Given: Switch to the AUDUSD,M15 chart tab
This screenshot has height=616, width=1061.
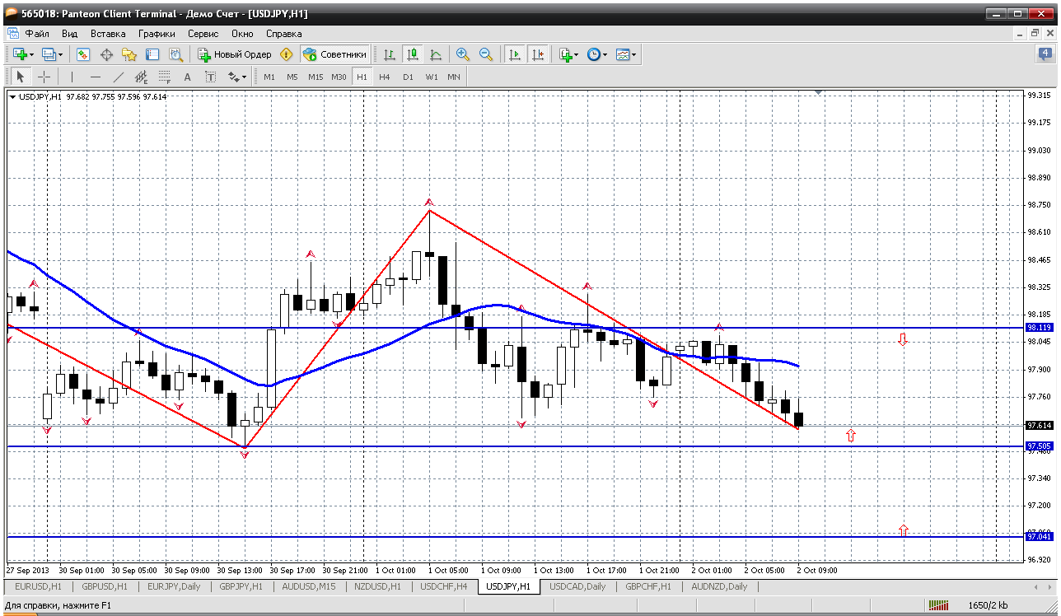Looking at the screenshot, I should click(x=310, y=586).
